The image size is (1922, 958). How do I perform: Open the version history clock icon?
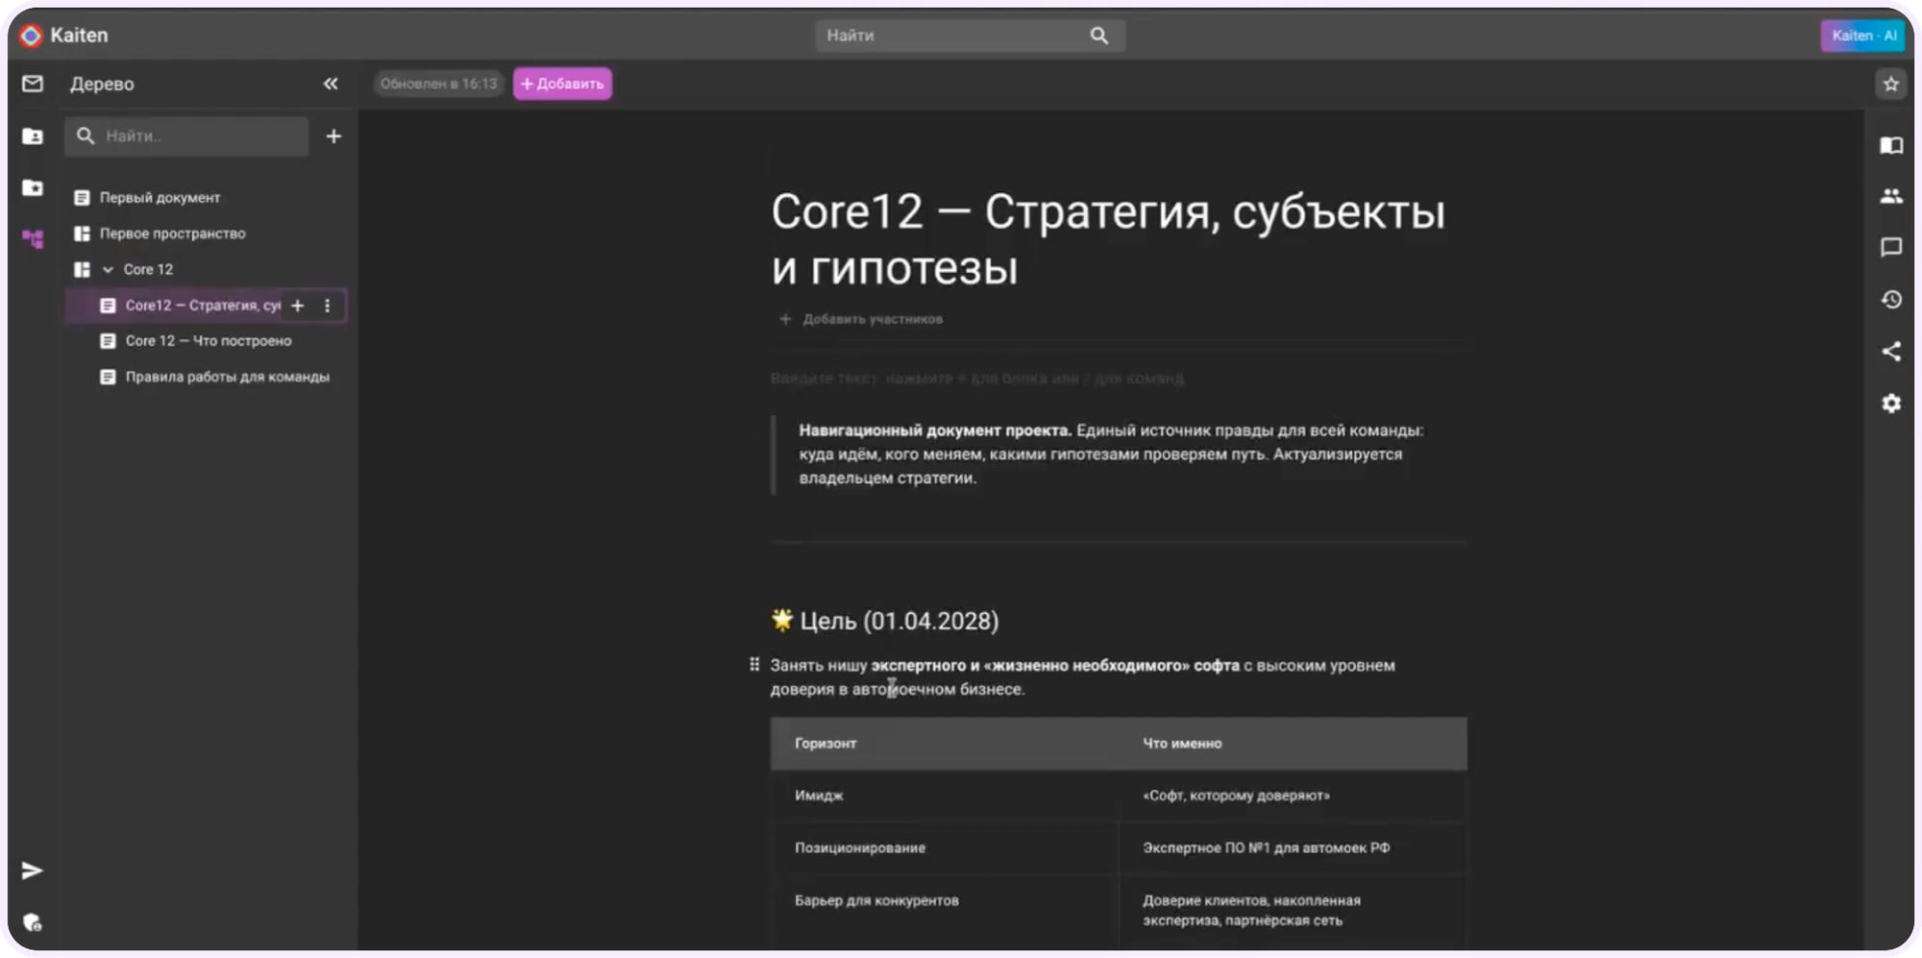[x=1891, y=300]
